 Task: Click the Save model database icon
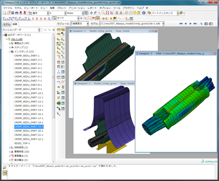pyautogui.click(x=13, y=13)
